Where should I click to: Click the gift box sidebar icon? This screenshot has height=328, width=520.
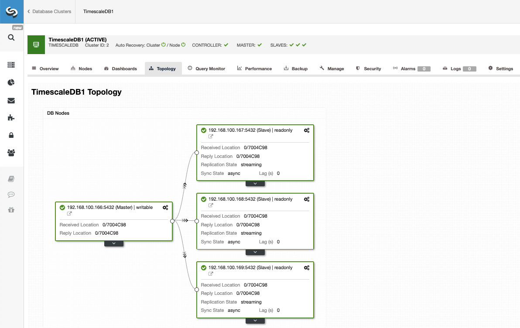[11, 210]
